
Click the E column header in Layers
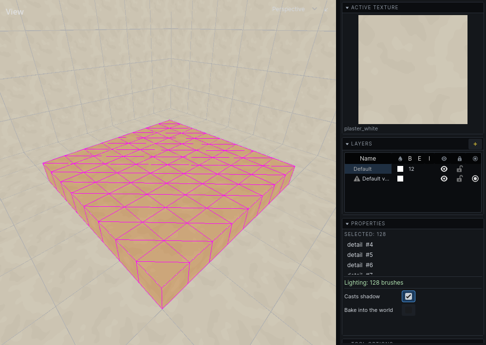[419, 159]
